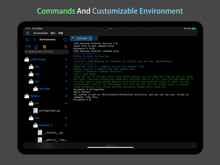Click the battery status icon

pos(194,29)
